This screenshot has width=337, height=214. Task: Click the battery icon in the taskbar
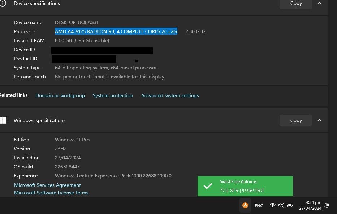pyautogui.click(x=290, y=205)
